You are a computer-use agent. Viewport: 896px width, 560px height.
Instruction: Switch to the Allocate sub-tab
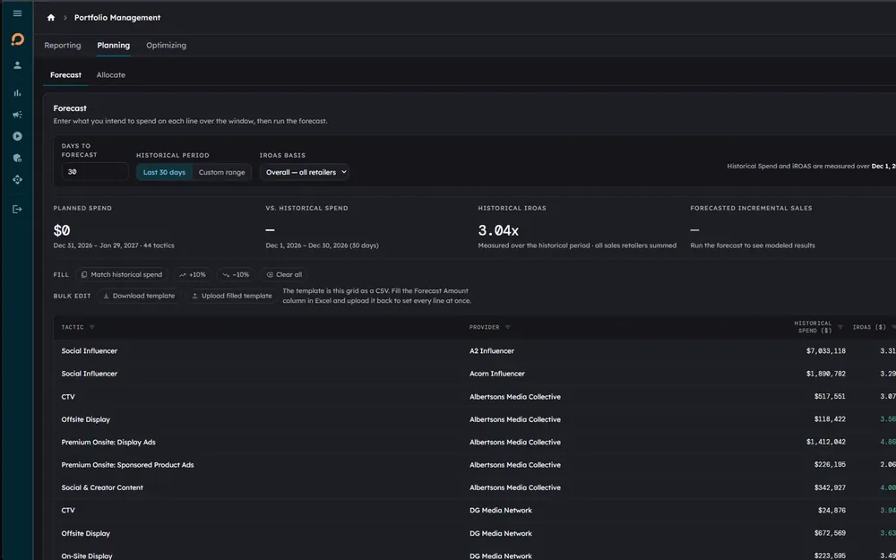tap(111, 75)
